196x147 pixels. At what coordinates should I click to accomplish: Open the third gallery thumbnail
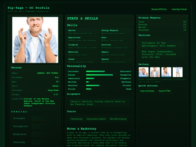click(166, 72)
